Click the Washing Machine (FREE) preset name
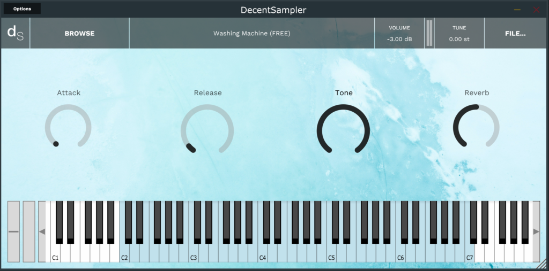Viewport: 549px width, 271px height. 252,34
